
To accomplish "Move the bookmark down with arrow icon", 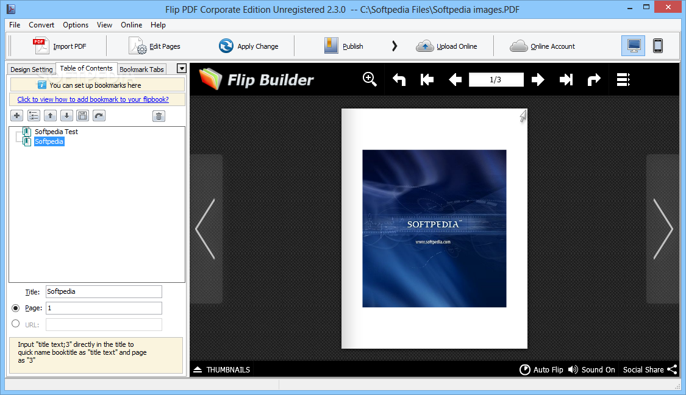I will click(66, 115).
